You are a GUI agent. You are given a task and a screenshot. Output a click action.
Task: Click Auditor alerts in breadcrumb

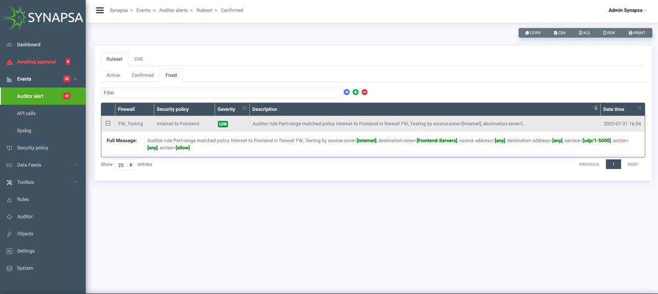coord(173,10)
